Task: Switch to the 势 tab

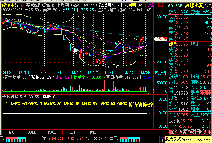Action: (183, 132)
